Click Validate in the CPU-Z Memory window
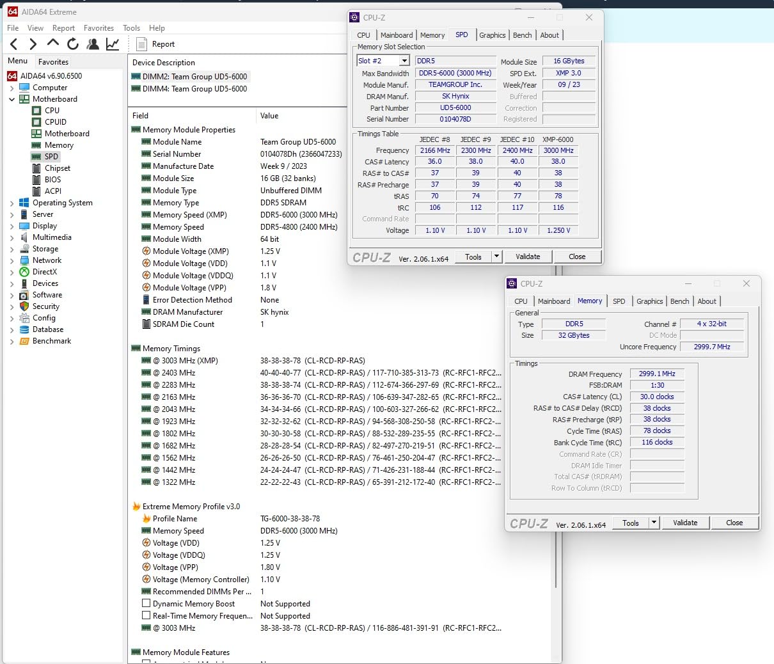The image size is (774, 664). click(685, 523)
